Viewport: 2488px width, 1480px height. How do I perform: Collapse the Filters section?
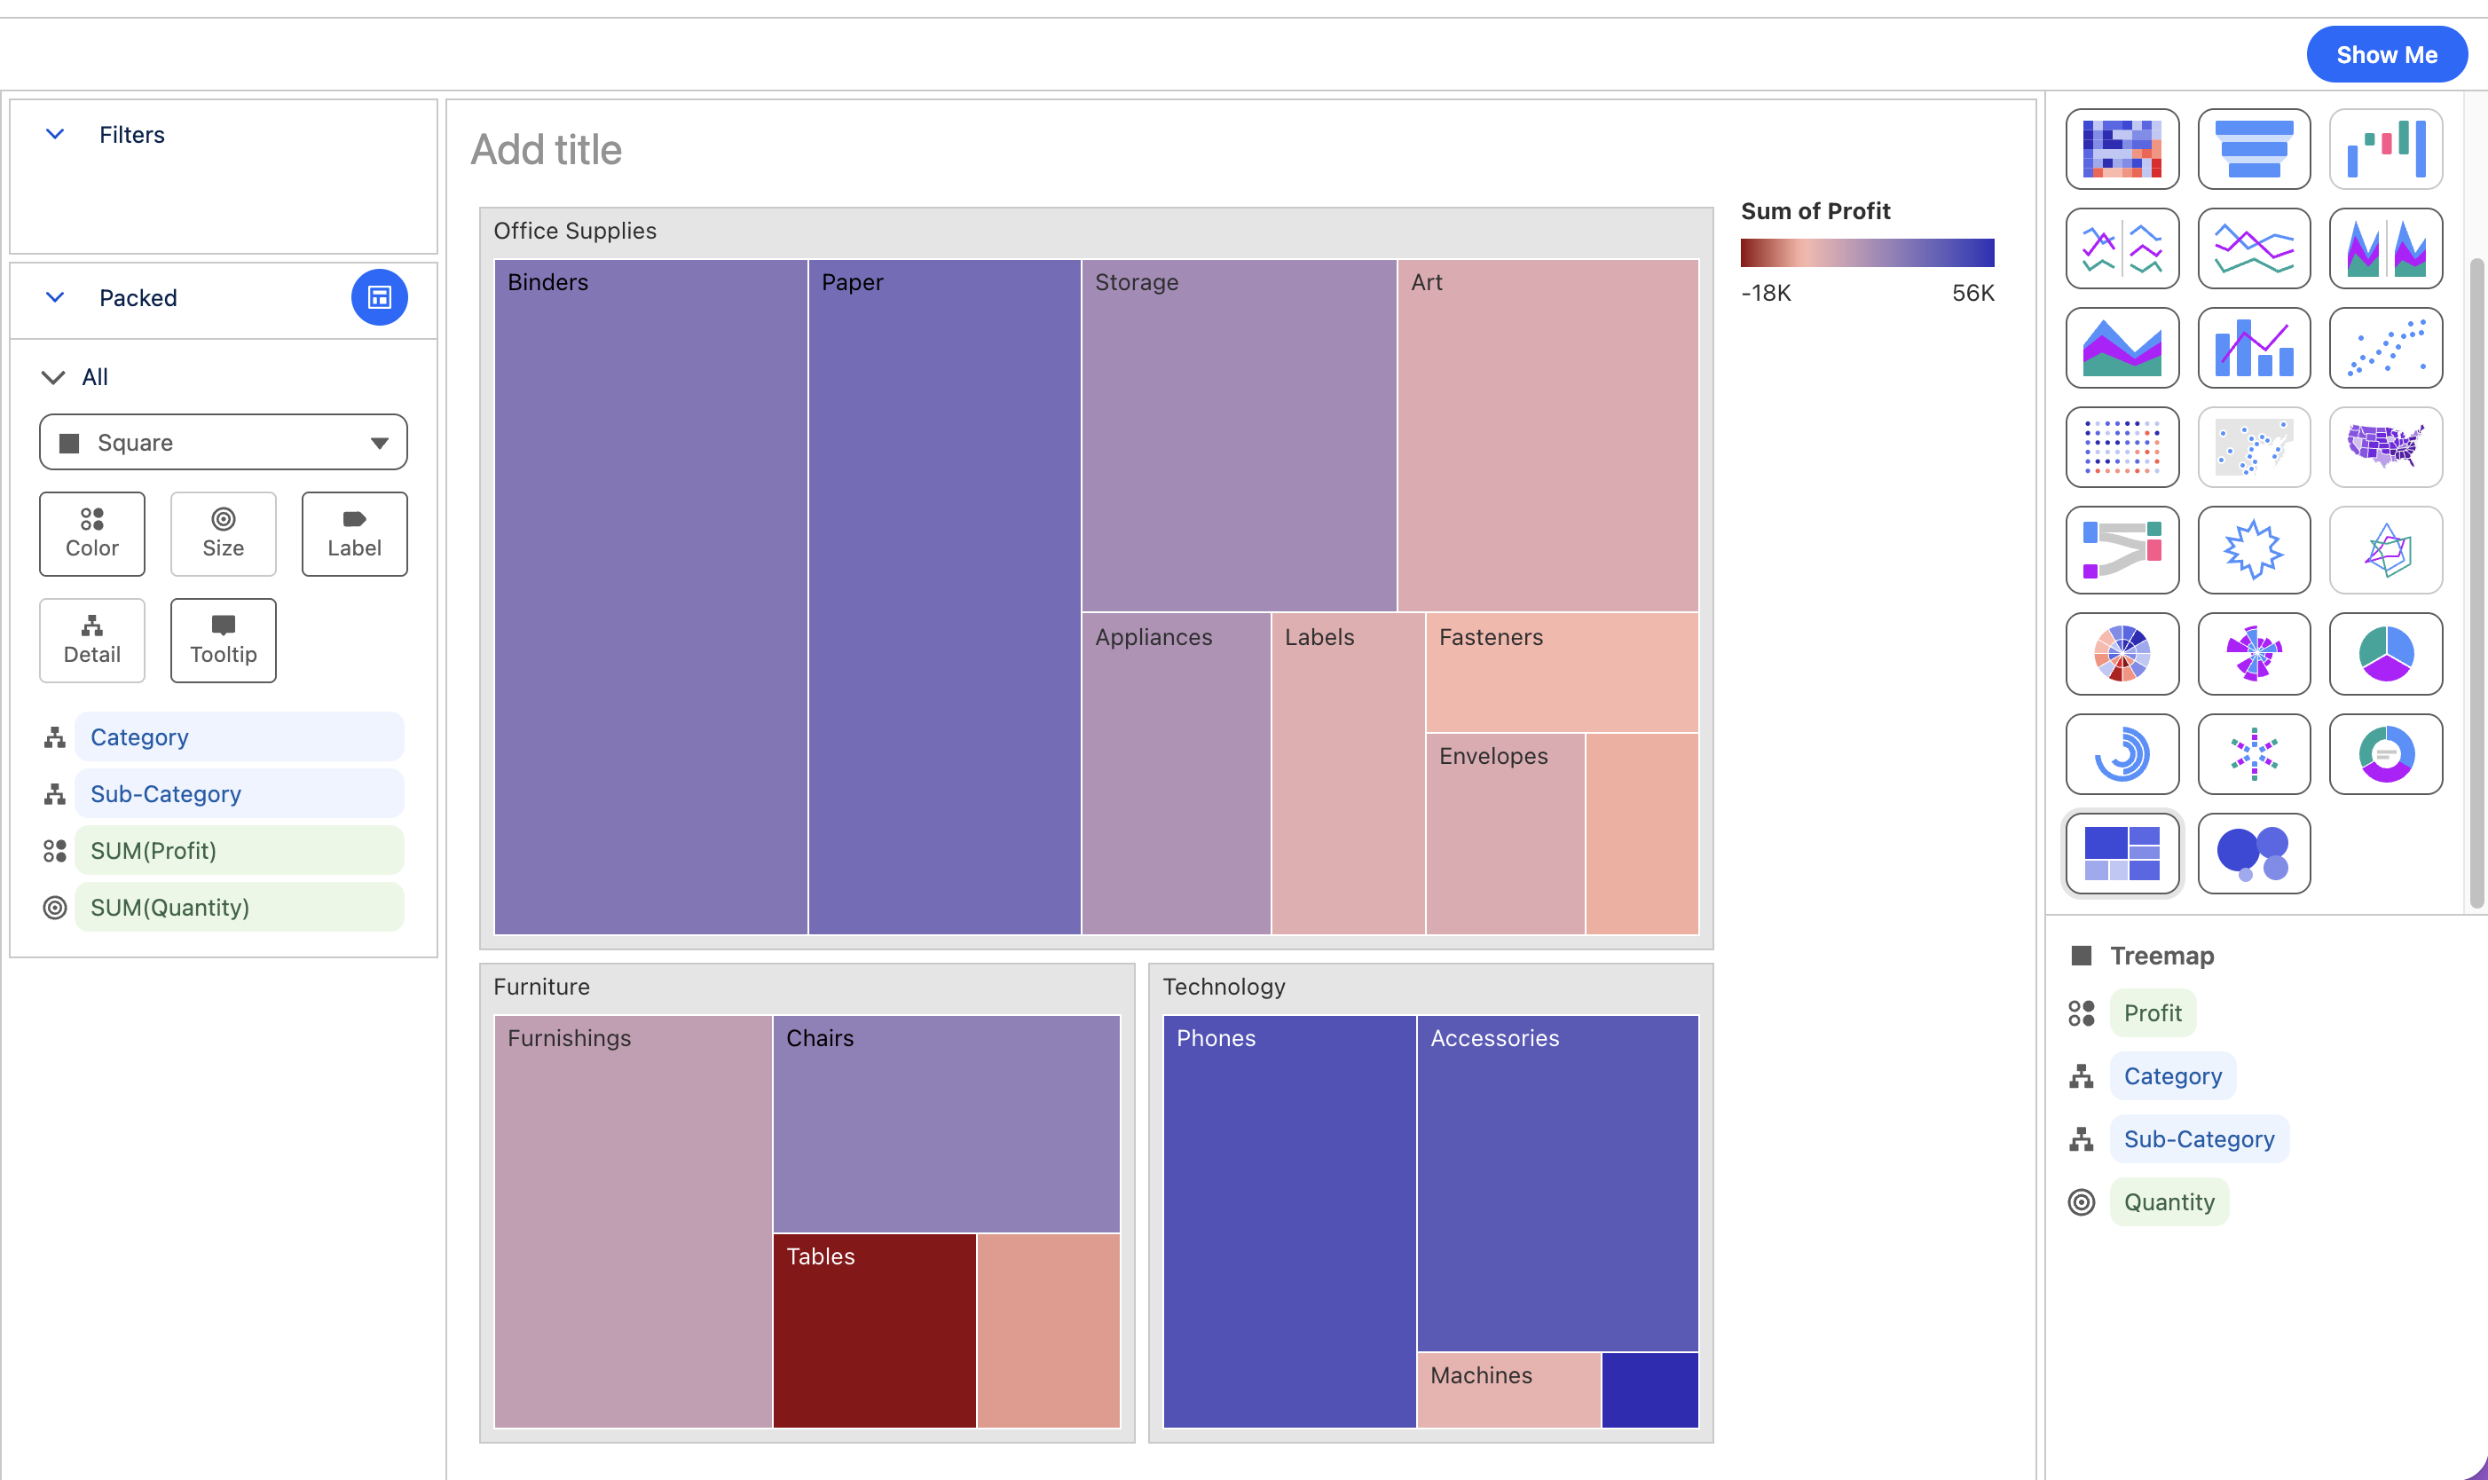coord(55,134)
